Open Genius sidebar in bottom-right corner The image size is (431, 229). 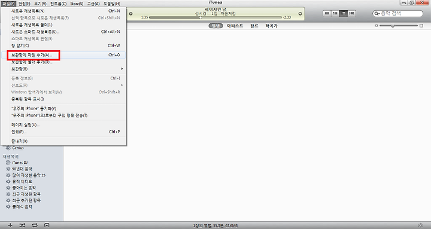[x=420, y=225]
